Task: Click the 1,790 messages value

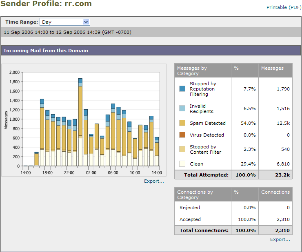Action: 283,89
